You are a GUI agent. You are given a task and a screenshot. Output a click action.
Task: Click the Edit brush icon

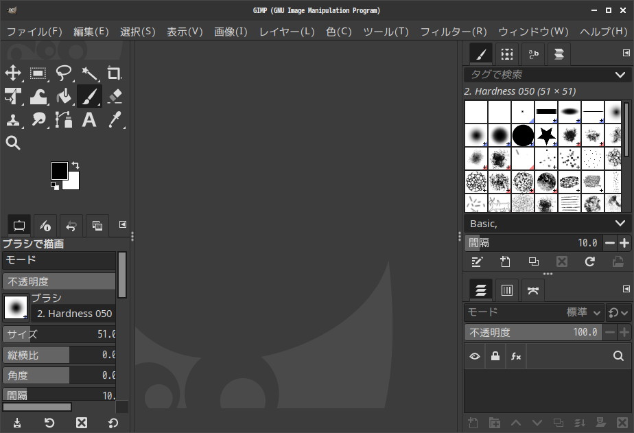(477, 262)
